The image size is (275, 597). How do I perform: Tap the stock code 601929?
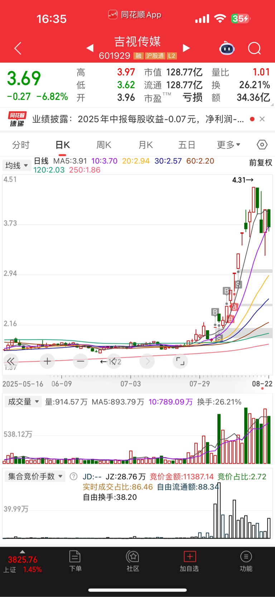[115, 56]
